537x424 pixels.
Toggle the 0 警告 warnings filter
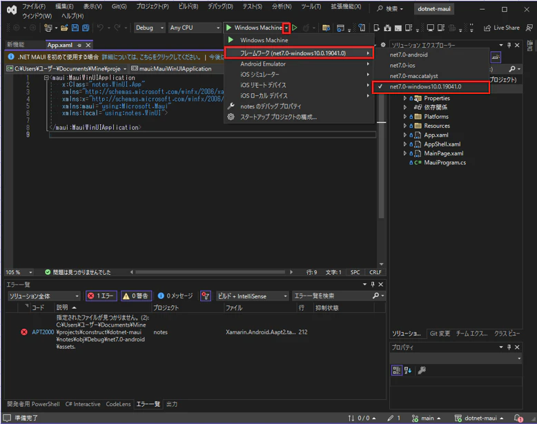tap(136, 296)
